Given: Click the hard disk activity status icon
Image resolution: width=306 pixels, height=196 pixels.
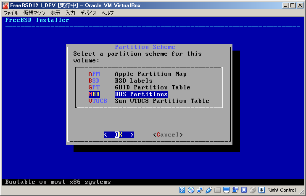Looking at the screenshot, I should coord(182,190).
